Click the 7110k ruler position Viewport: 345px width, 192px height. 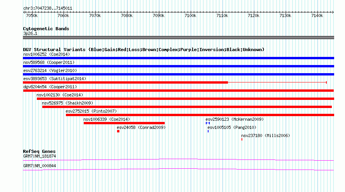(222, 15)
